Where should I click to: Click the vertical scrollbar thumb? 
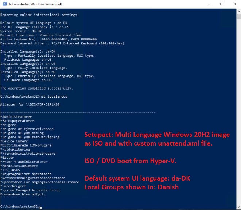(x=239, y=16)
